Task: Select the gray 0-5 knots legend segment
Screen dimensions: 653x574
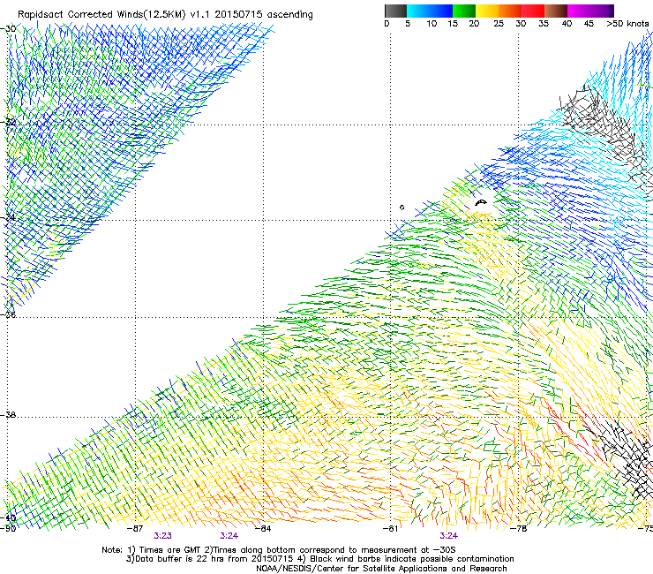Action: [395, 11]
